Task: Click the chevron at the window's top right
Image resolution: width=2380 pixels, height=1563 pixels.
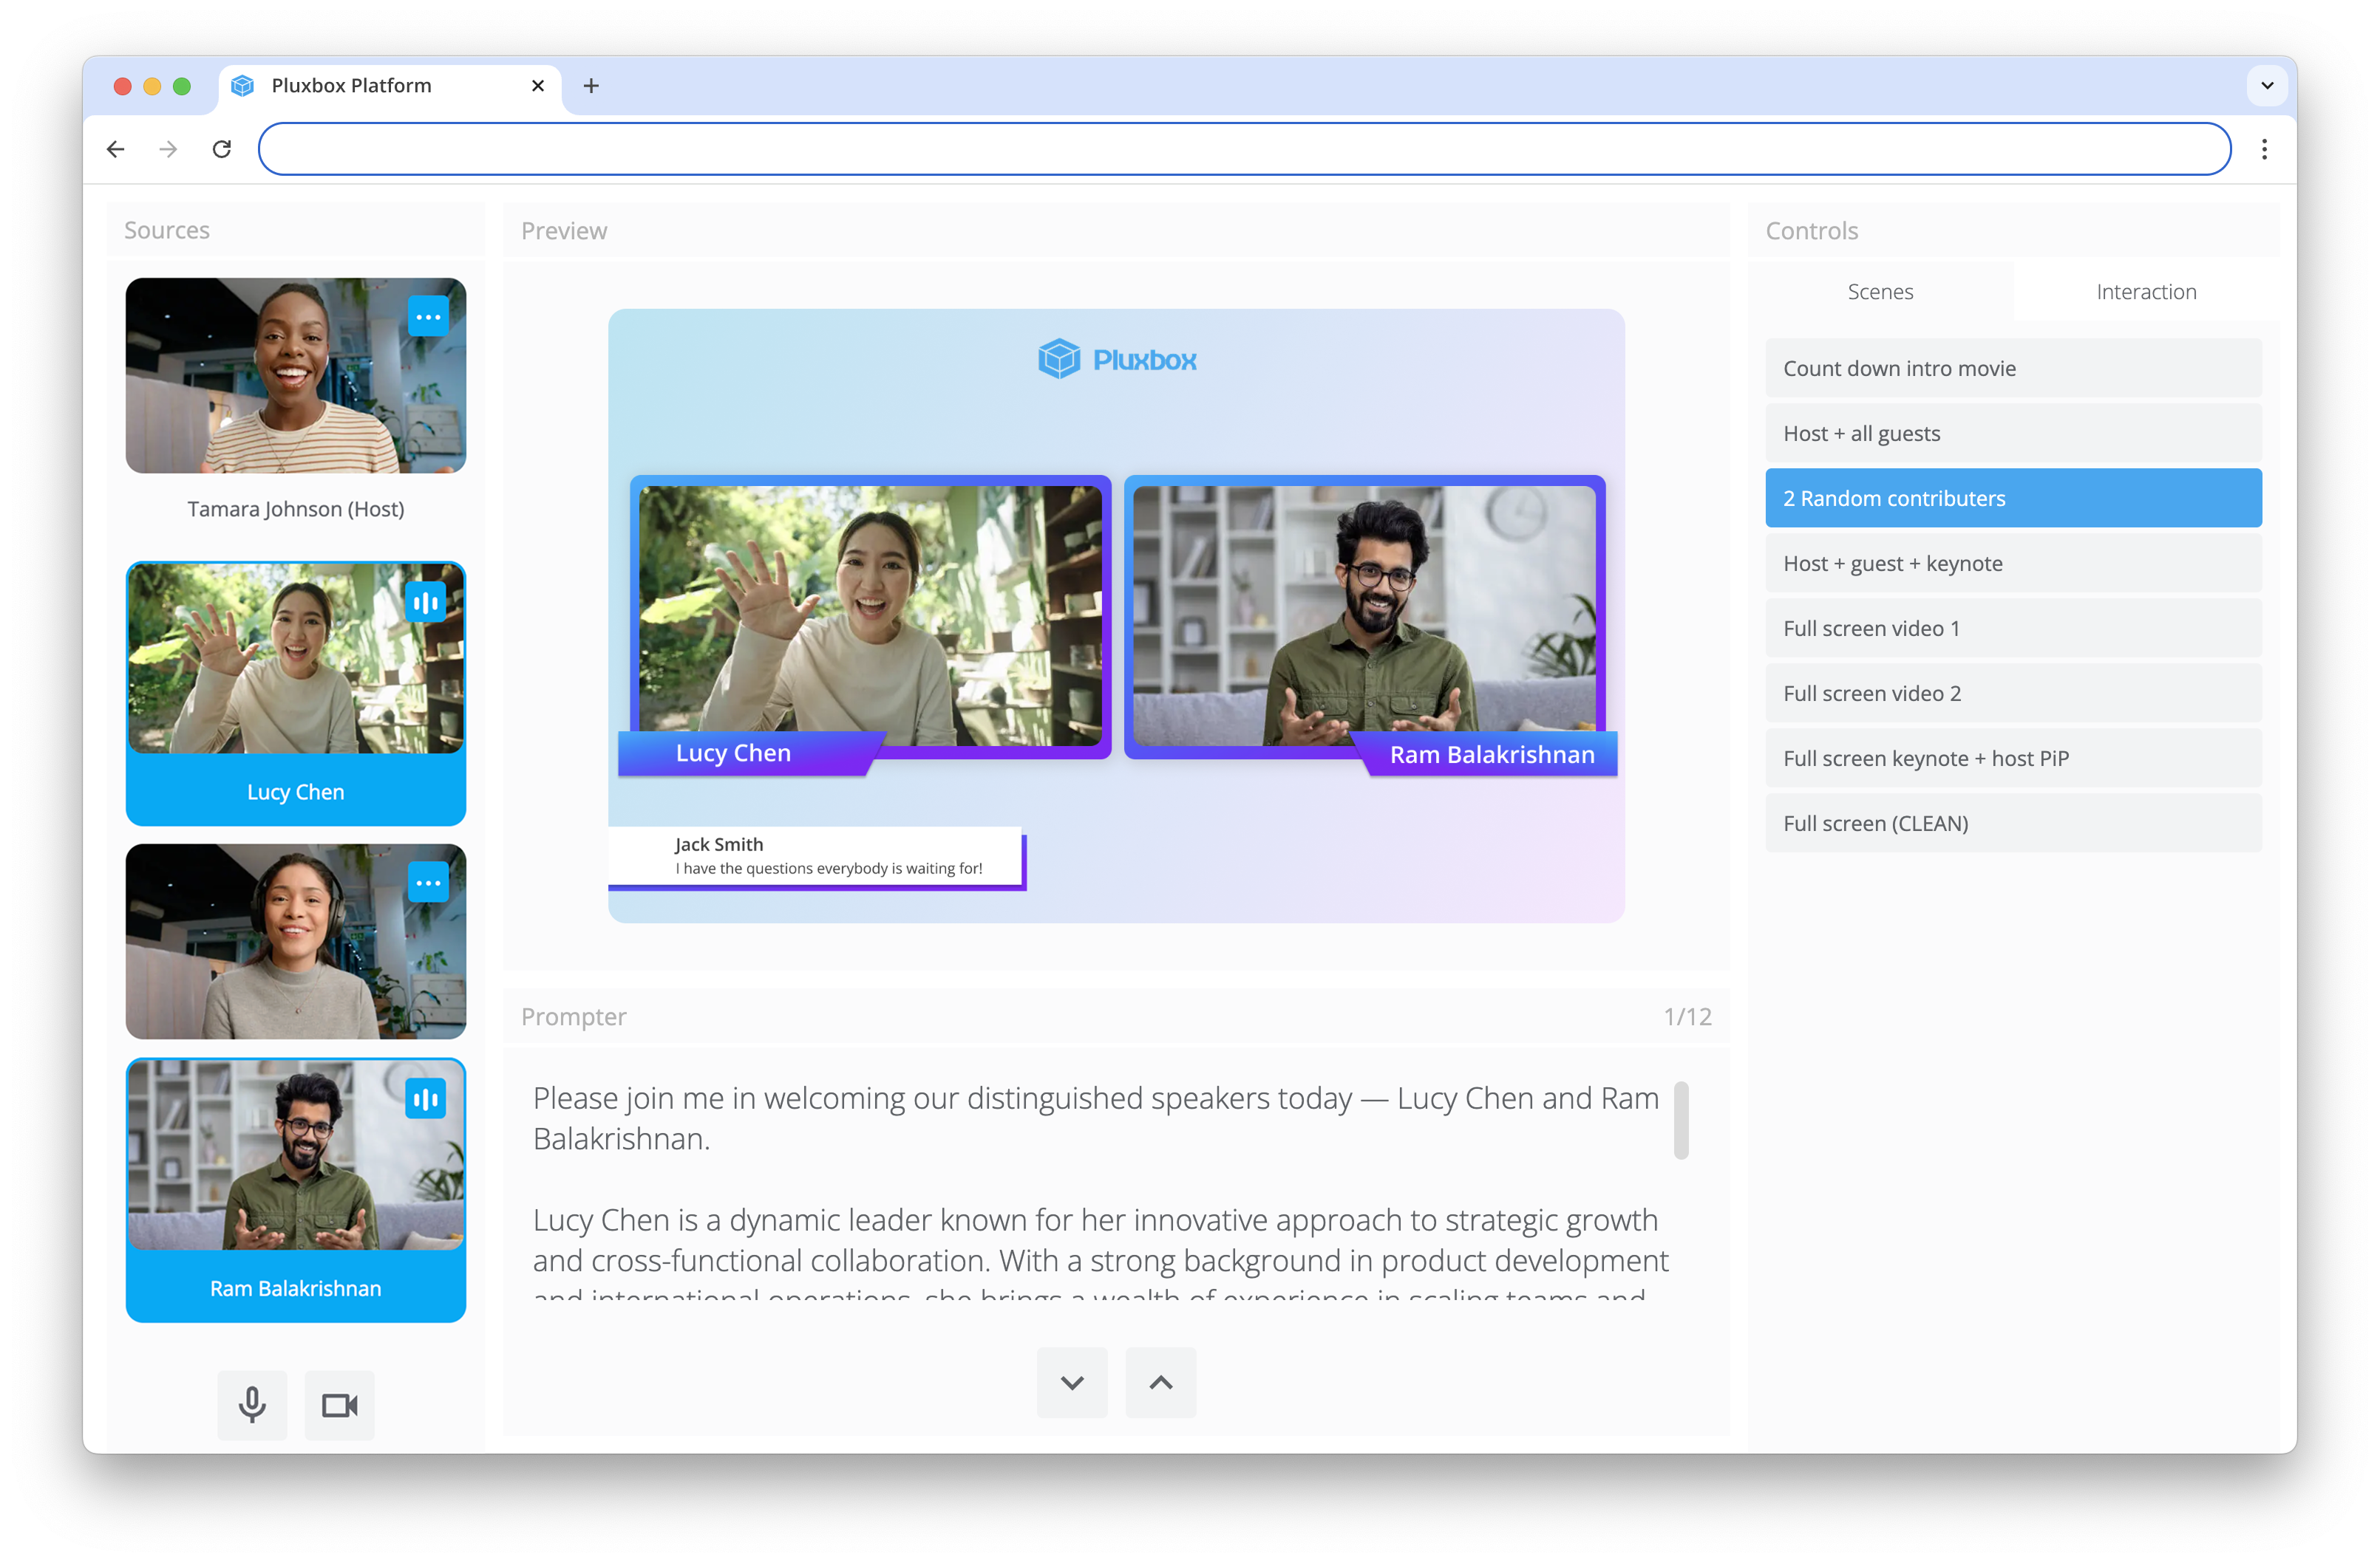Action: 2267,85
